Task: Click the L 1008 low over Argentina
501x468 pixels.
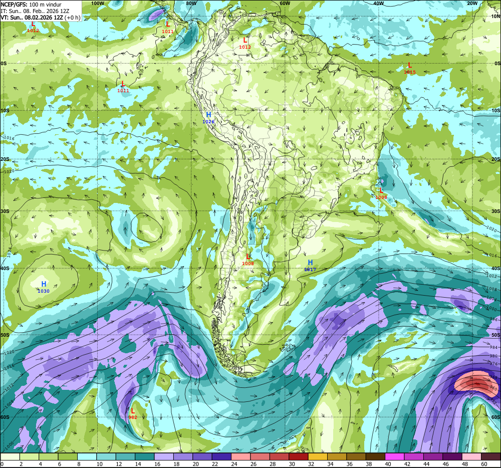Action: [248, 260]
